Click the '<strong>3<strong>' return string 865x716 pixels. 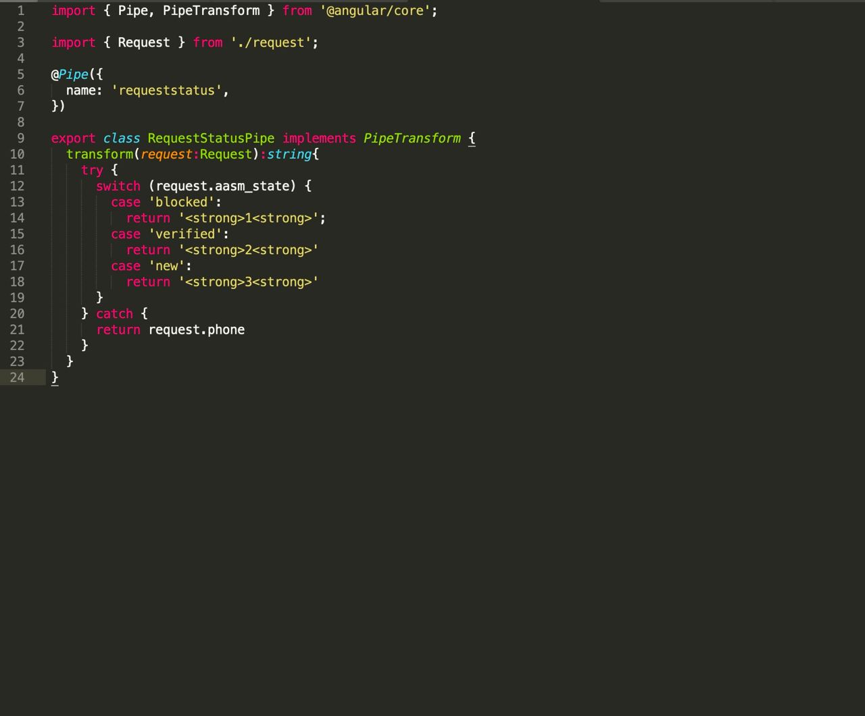point(248,282)
